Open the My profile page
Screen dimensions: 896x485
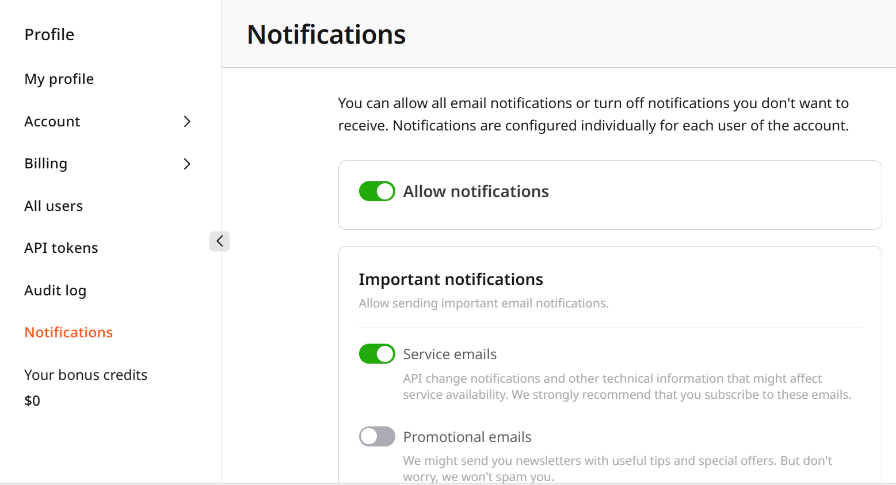point(59,79)
